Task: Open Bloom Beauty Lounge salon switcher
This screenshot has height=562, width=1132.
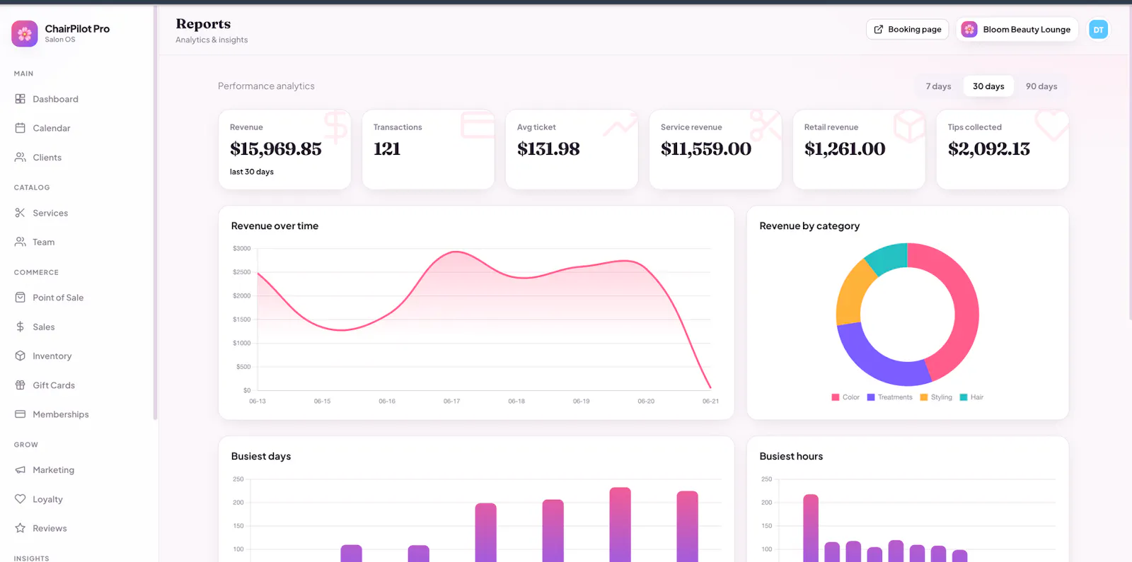Action: click(x=1017, y=29)
